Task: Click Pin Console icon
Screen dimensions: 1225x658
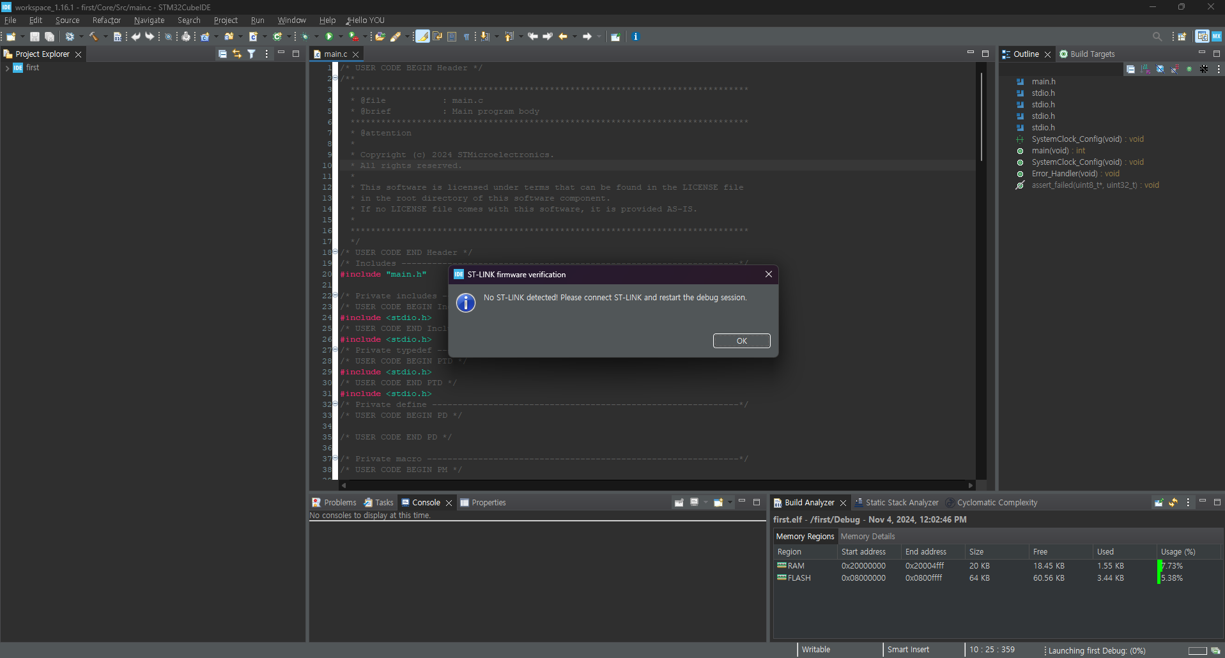Action: (679, 503)
